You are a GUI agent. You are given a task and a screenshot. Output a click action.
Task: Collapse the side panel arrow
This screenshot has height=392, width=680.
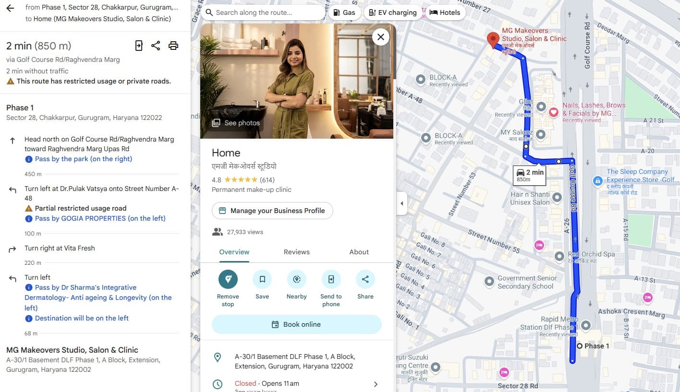401,203
